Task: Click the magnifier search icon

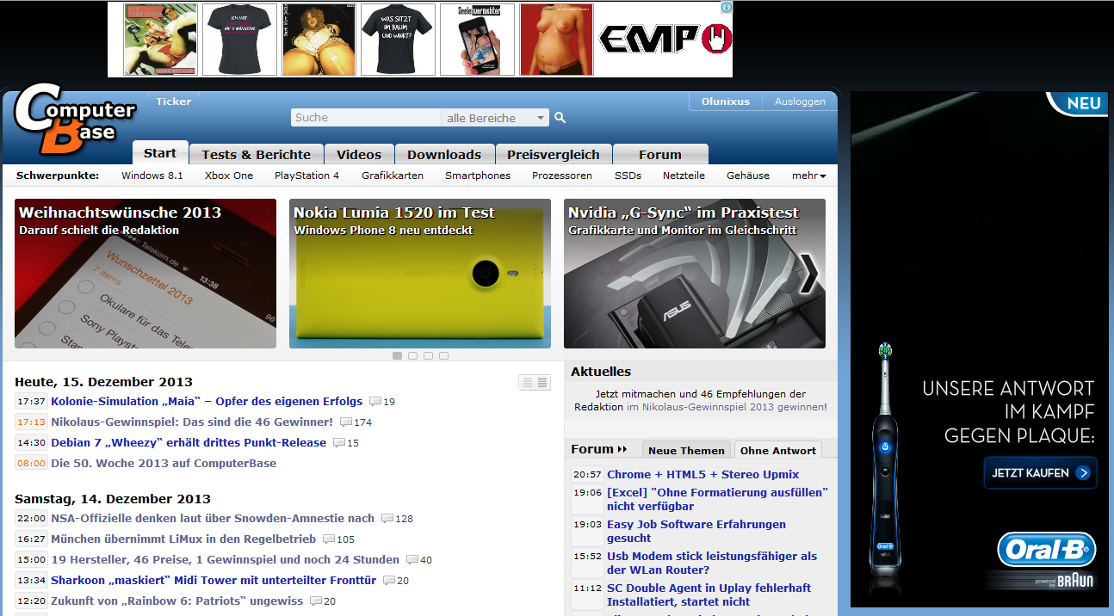Action: pyautogui.click(x=560, y=118)
